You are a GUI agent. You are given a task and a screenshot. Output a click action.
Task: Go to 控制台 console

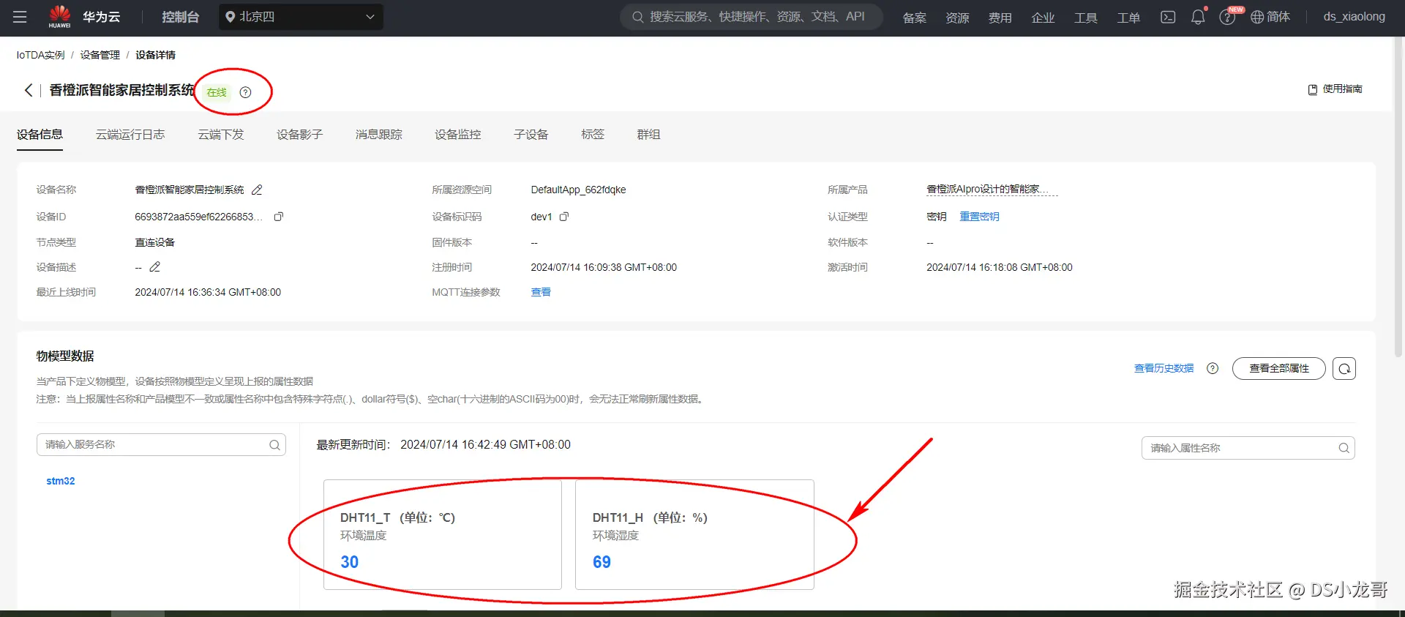180,17
